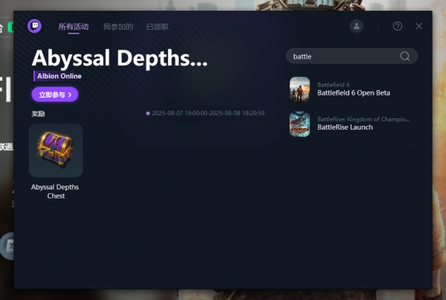Select BattleRise Launch search result
The height and width of the screenshot is (300, 446).
pos(354,124)
